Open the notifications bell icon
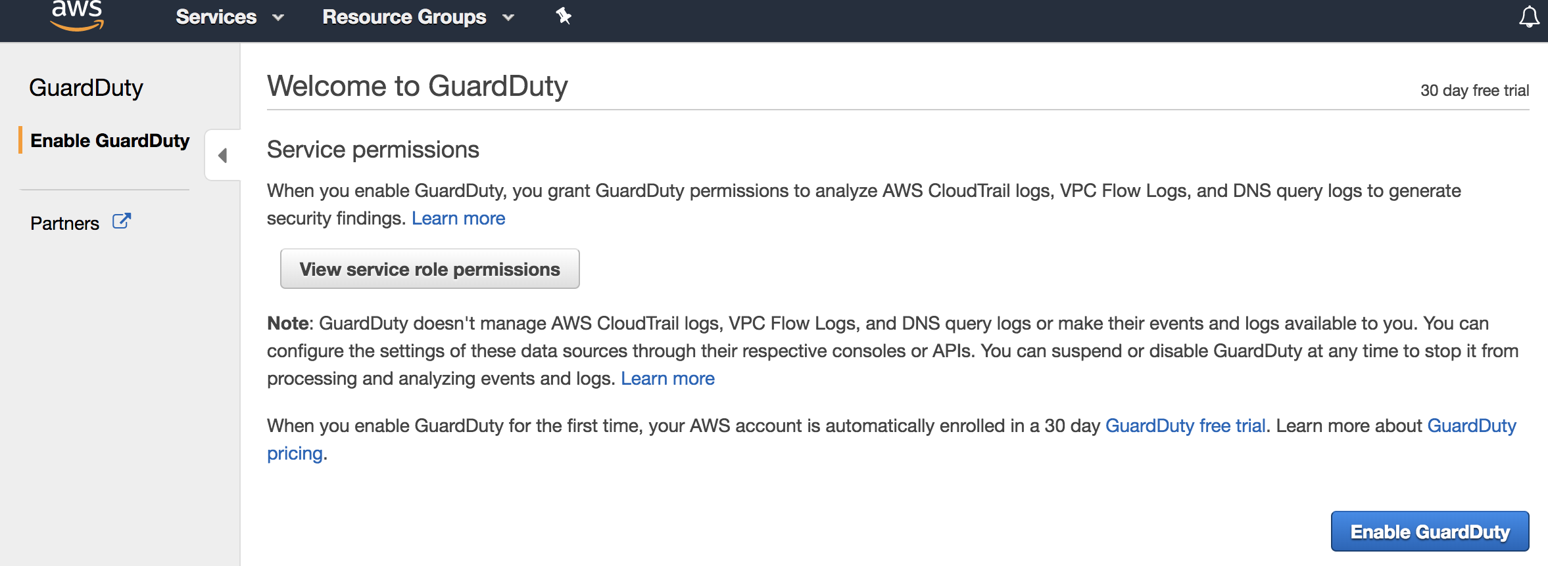This screenshot has height=566, width=1548. 1529,17
